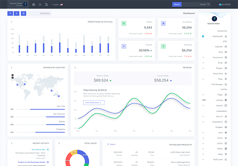Click the yellow segment of Total Sales donut

click(74, 152)
